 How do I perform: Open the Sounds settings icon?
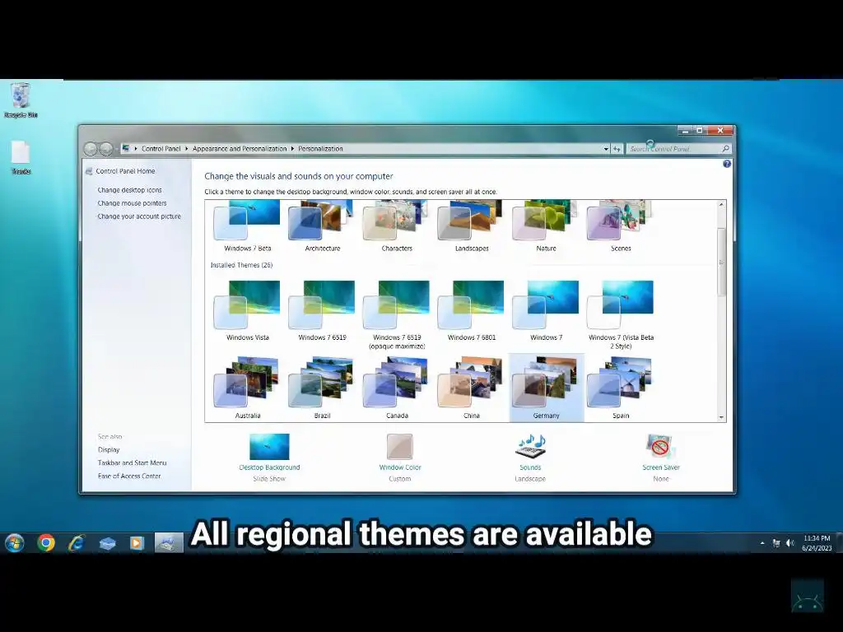(530, 447)
